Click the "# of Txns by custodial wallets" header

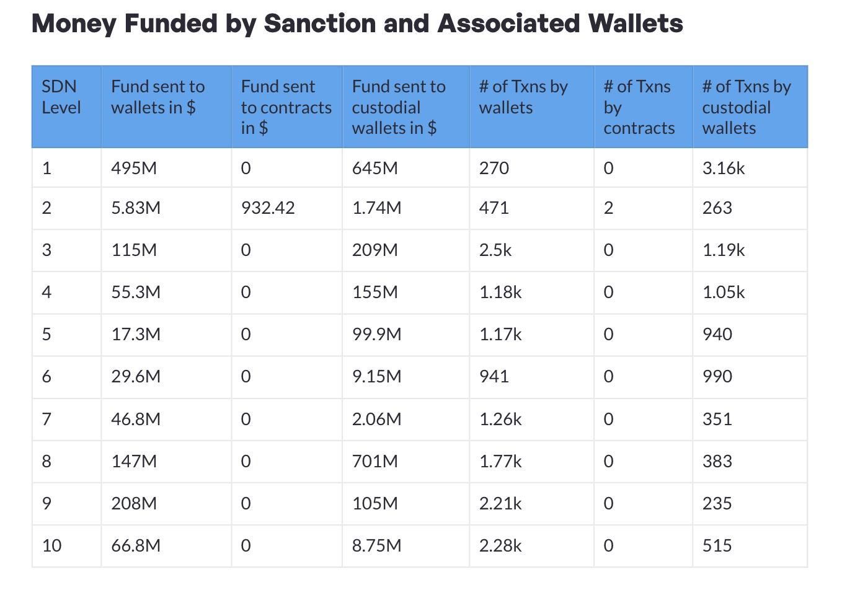tap(747, 107)
